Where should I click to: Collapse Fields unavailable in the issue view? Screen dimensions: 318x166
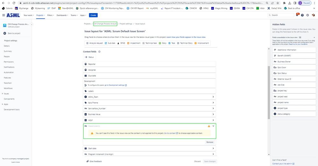click(314, 38)
